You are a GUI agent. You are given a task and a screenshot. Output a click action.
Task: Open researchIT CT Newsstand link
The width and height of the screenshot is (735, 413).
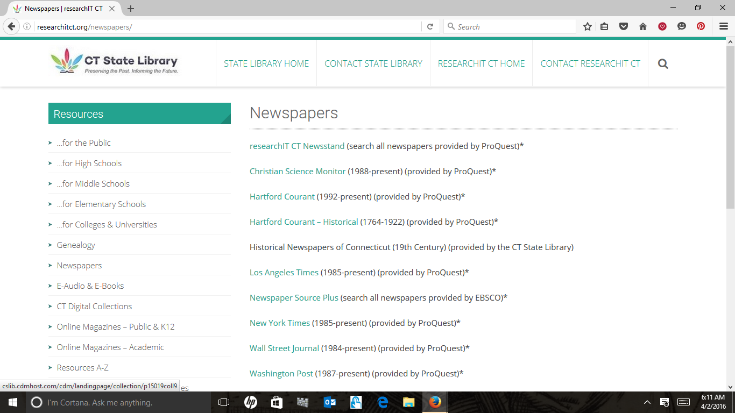[297, 146]
